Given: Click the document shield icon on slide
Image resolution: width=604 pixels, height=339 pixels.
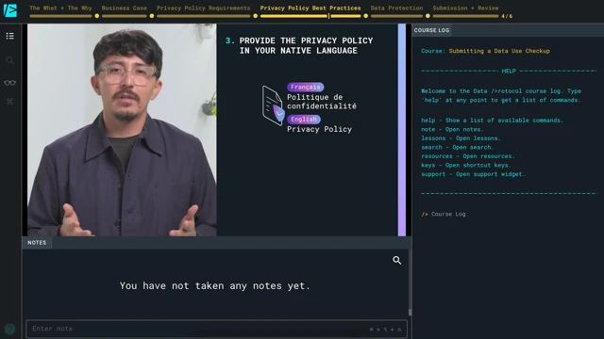Looking at the screenshot, I should (273, 105).
